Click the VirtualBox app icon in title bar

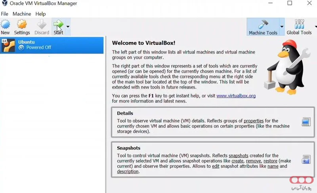coord(4,4)
